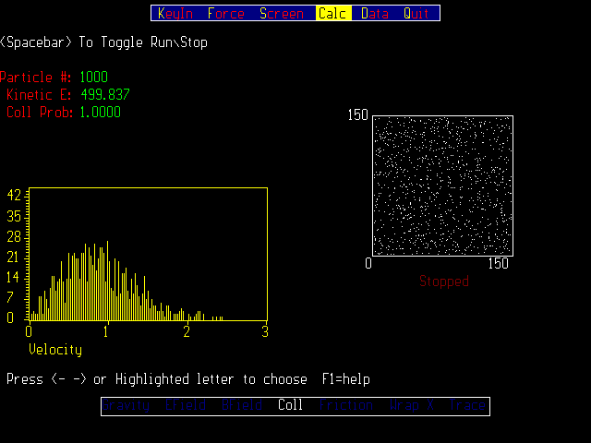Open the Force menu

click(x=226, y=14)
